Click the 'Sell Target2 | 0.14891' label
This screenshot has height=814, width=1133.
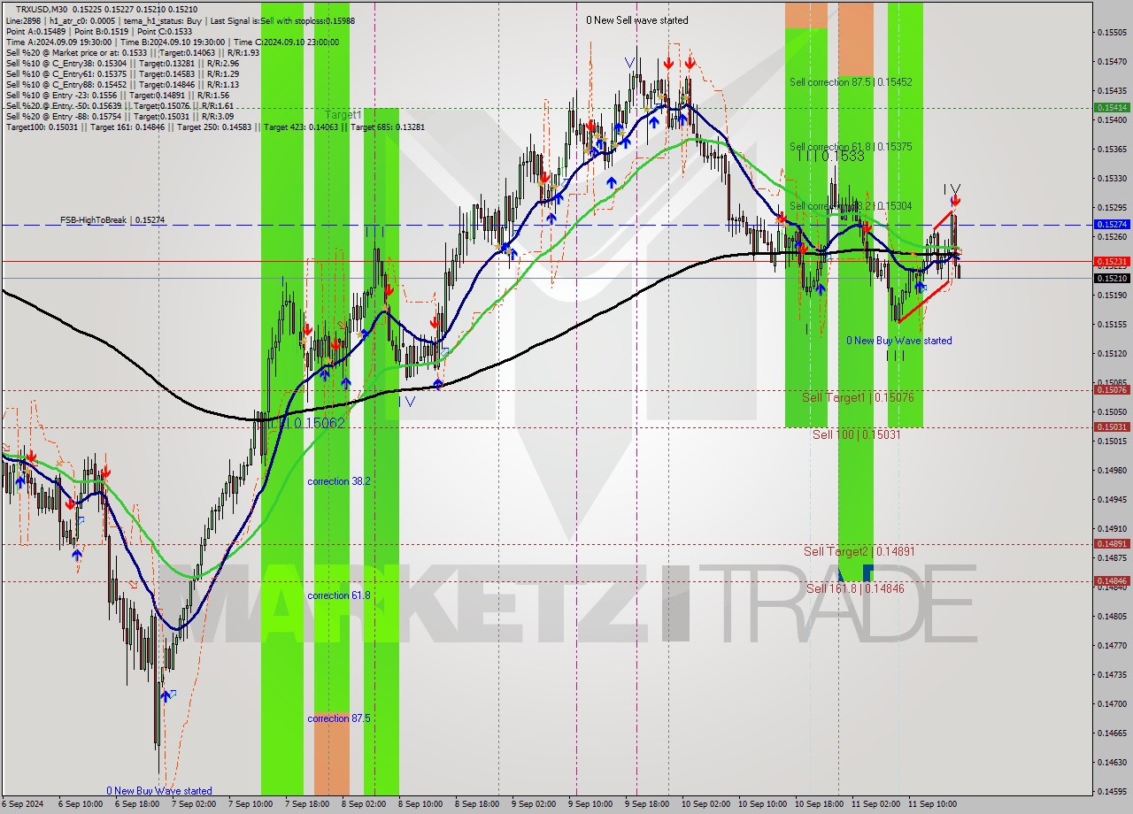859,551
